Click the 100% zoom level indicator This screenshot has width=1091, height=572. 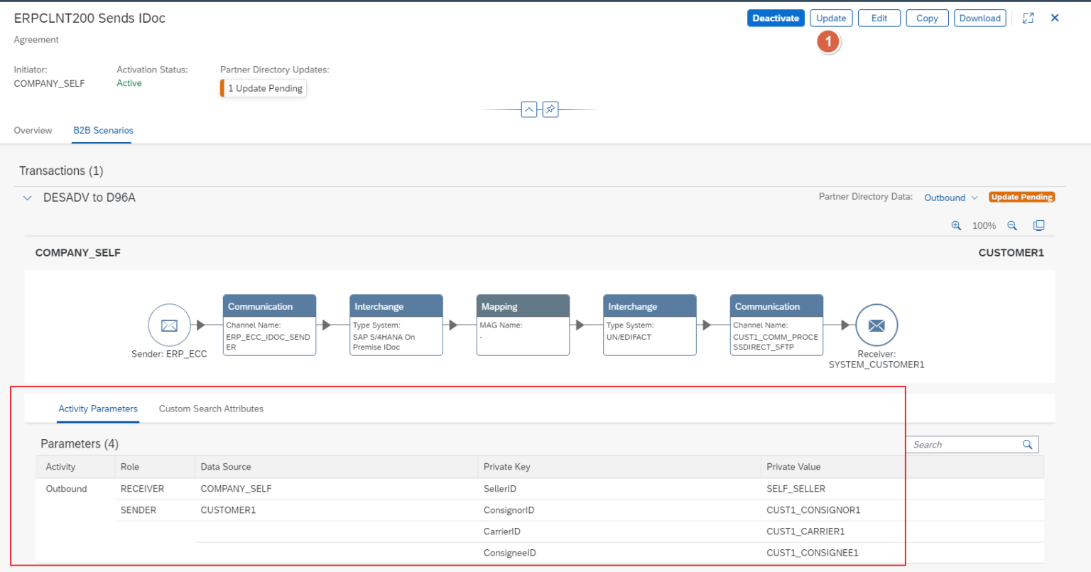[x=984, y=225]
